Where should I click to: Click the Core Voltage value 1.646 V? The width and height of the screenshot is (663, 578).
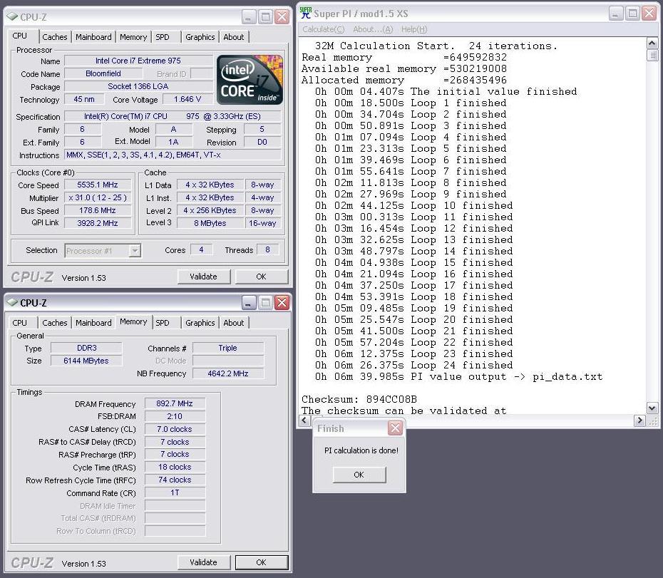(x=187, y=99)
